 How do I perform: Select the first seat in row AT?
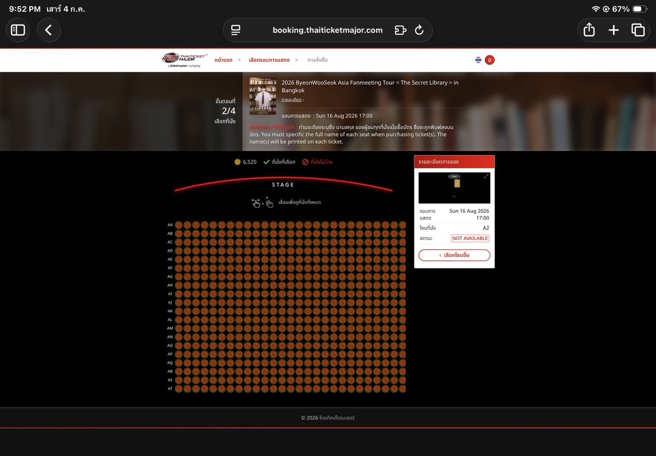pyautogui.click(x=179, y=389)
